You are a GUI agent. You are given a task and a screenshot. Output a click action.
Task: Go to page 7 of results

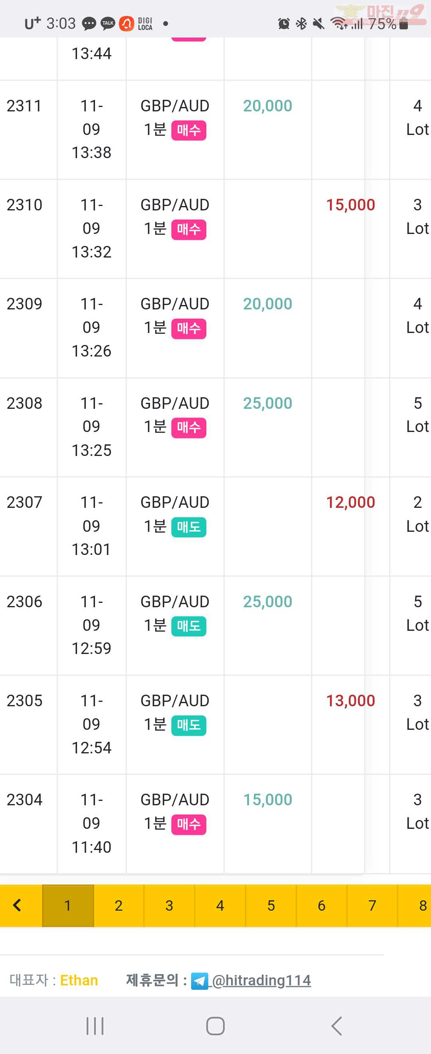pos(372,905)
